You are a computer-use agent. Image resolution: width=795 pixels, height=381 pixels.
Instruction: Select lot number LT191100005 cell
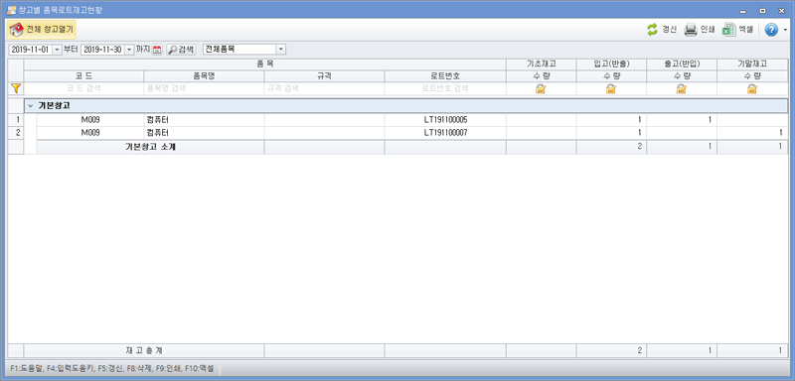[x=445, y=120]
